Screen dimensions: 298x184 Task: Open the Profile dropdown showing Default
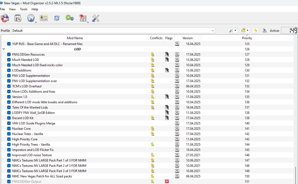(113, 30)
